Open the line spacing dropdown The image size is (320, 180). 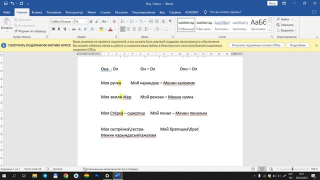point(147,29)
